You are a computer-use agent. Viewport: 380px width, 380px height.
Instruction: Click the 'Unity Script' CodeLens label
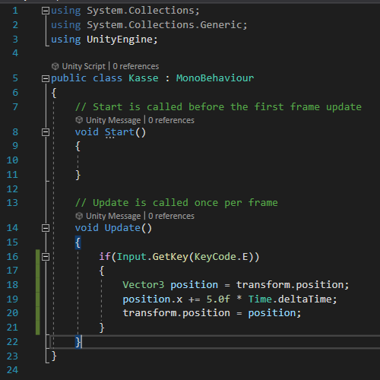(x=84, y=66)
